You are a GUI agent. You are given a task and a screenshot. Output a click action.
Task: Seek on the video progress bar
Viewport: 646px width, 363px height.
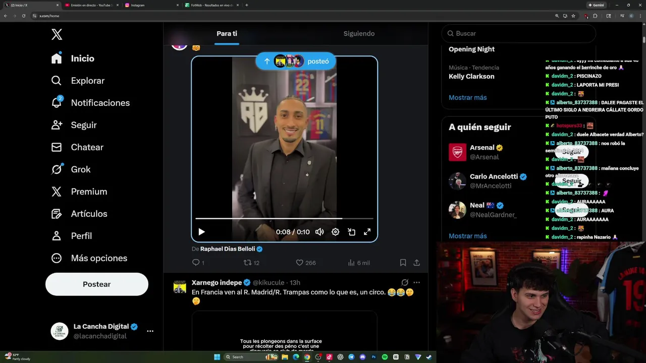tap(284, 218)
